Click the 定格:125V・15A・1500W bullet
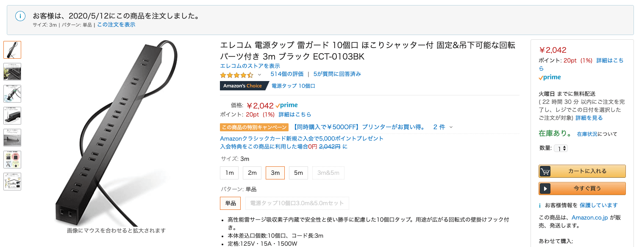The image size is (639, 247). [x=262, y=244]
